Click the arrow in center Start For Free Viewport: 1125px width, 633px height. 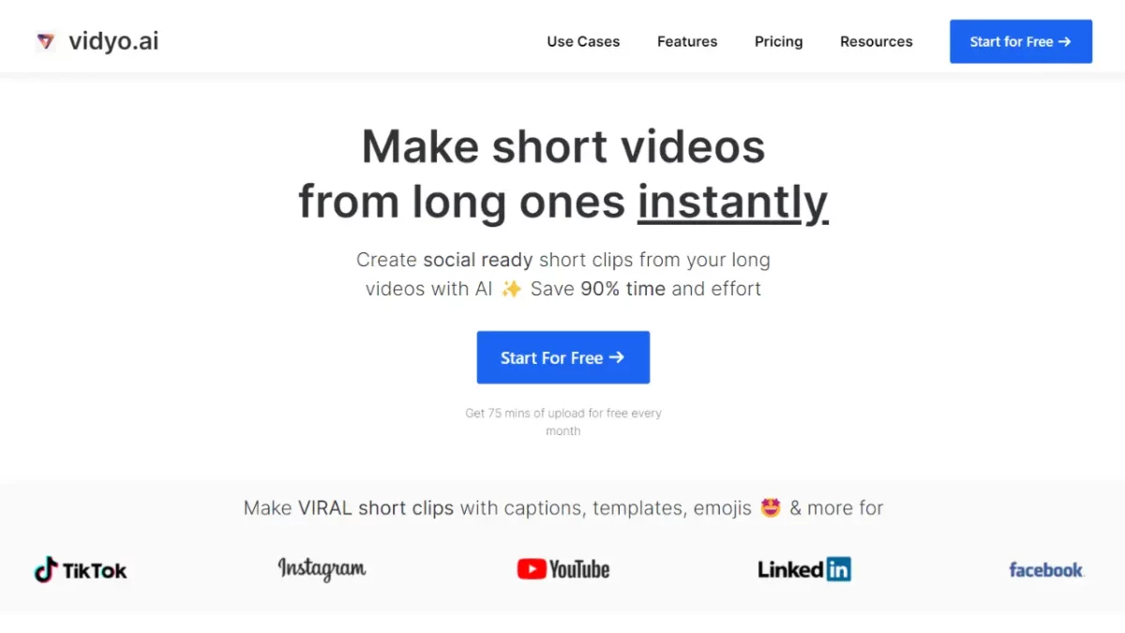tap(616, 357)
